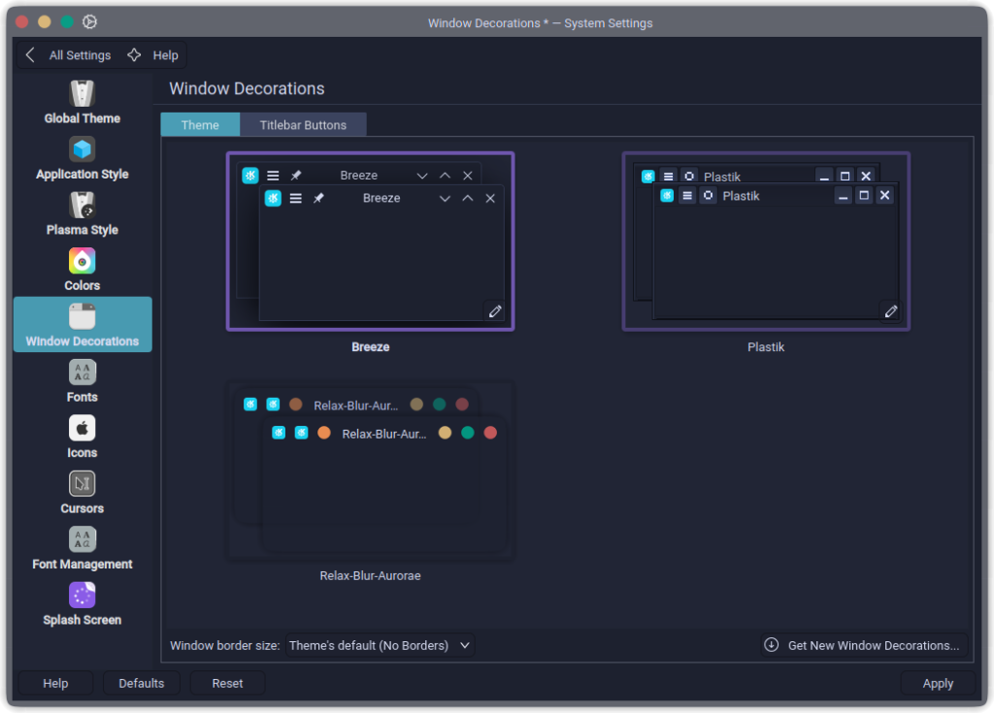Switch to the Titlebar Buttons tab
Image resolution: width=994 pixels, height=713 pixels.
click(303, 125)
